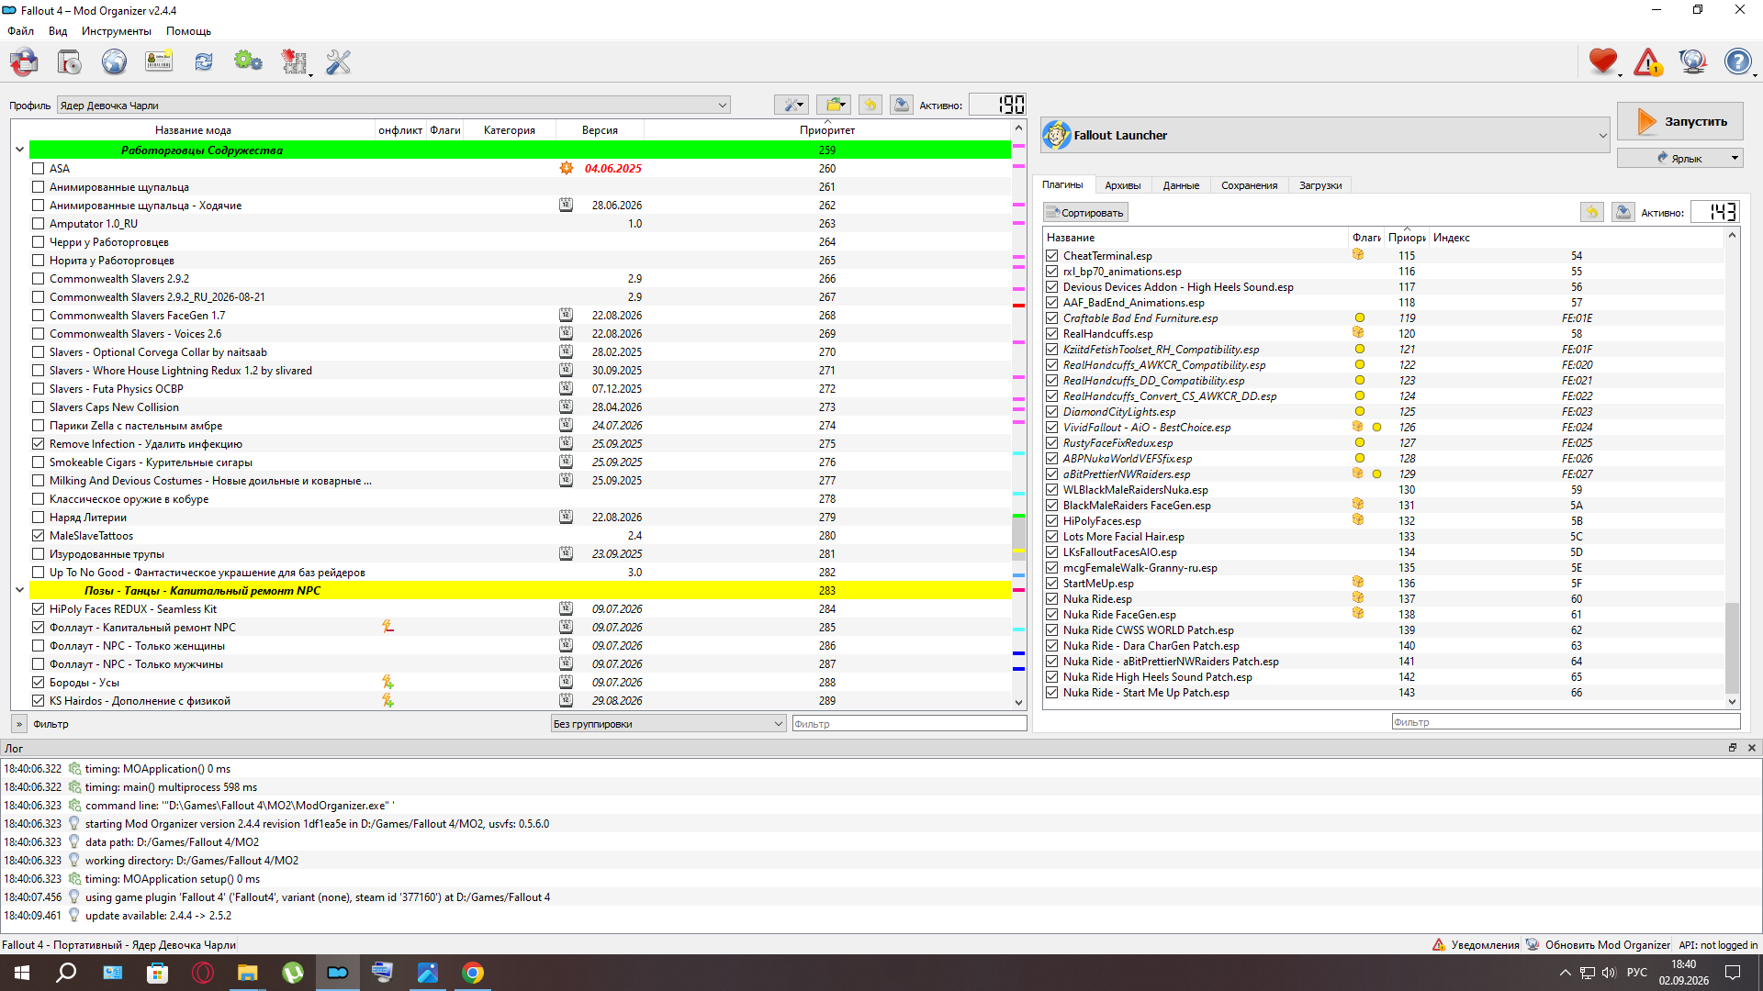
Task: Open Executables gears icon
Action: click(x=248, y=61)
